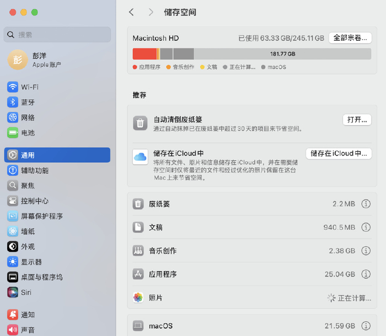The height and width of the screenshot is (336, 386).
Task: Show info for 文稿 row
Action: (366, 227)
